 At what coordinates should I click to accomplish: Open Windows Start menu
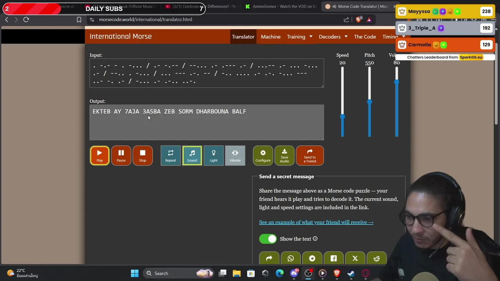click(x=135, y=273)
